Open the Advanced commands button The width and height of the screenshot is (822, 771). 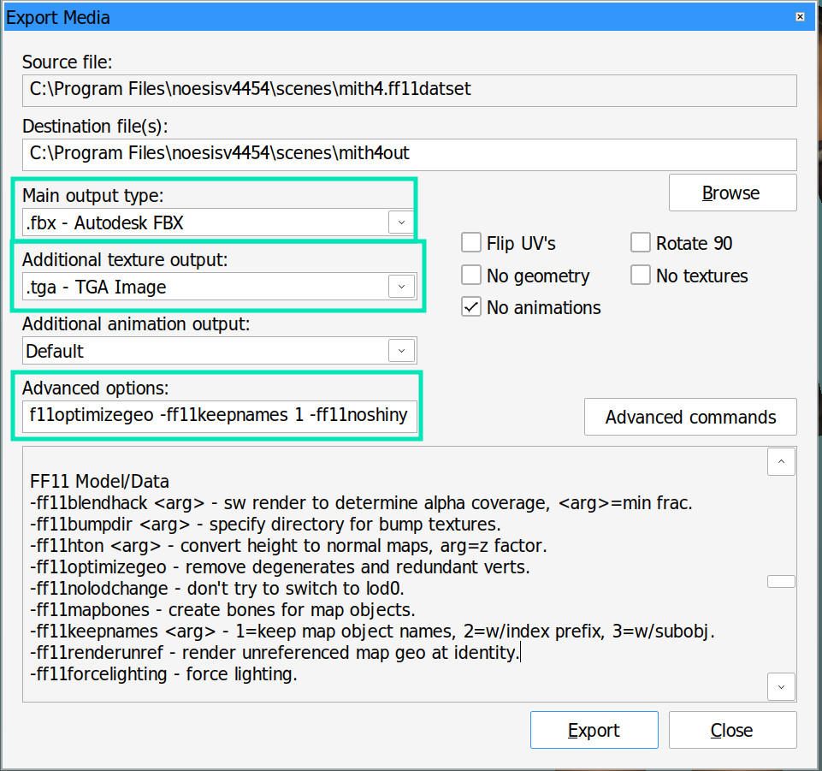(x=690, y=417)
